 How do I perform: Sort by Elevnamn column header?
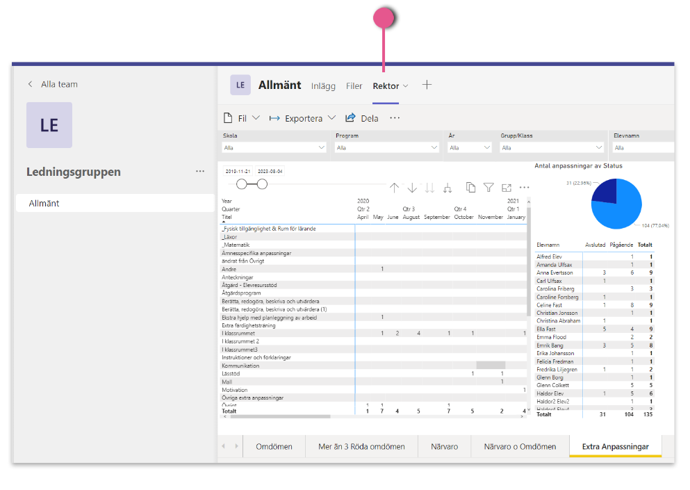pos(548,245)
